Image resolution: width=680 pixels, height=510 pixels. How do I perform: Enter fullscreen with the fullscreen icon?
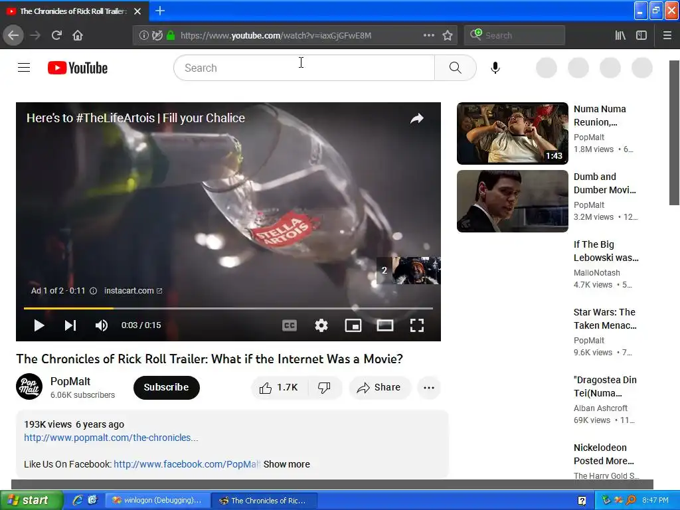(417, 325)
